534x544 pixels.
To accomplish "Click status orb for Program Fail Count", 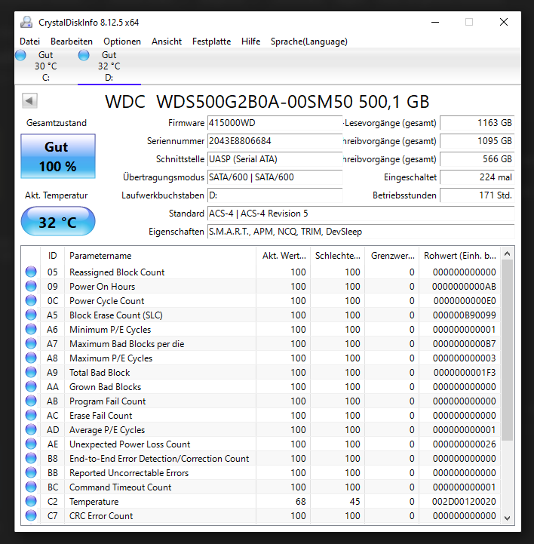I will tap(31, 401).
